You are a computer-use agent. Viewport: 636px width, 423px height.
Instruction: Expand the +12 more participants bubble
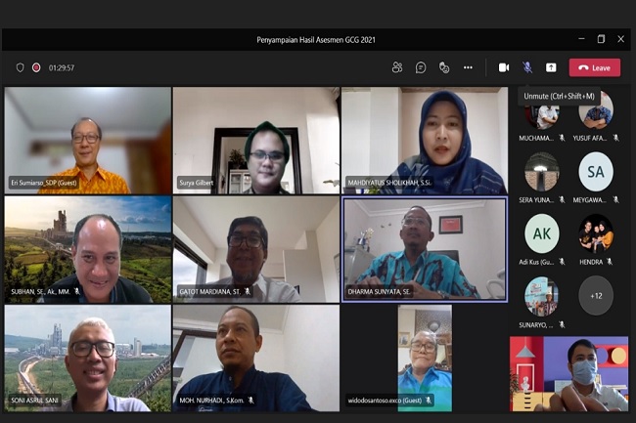(x=596, y=295)
